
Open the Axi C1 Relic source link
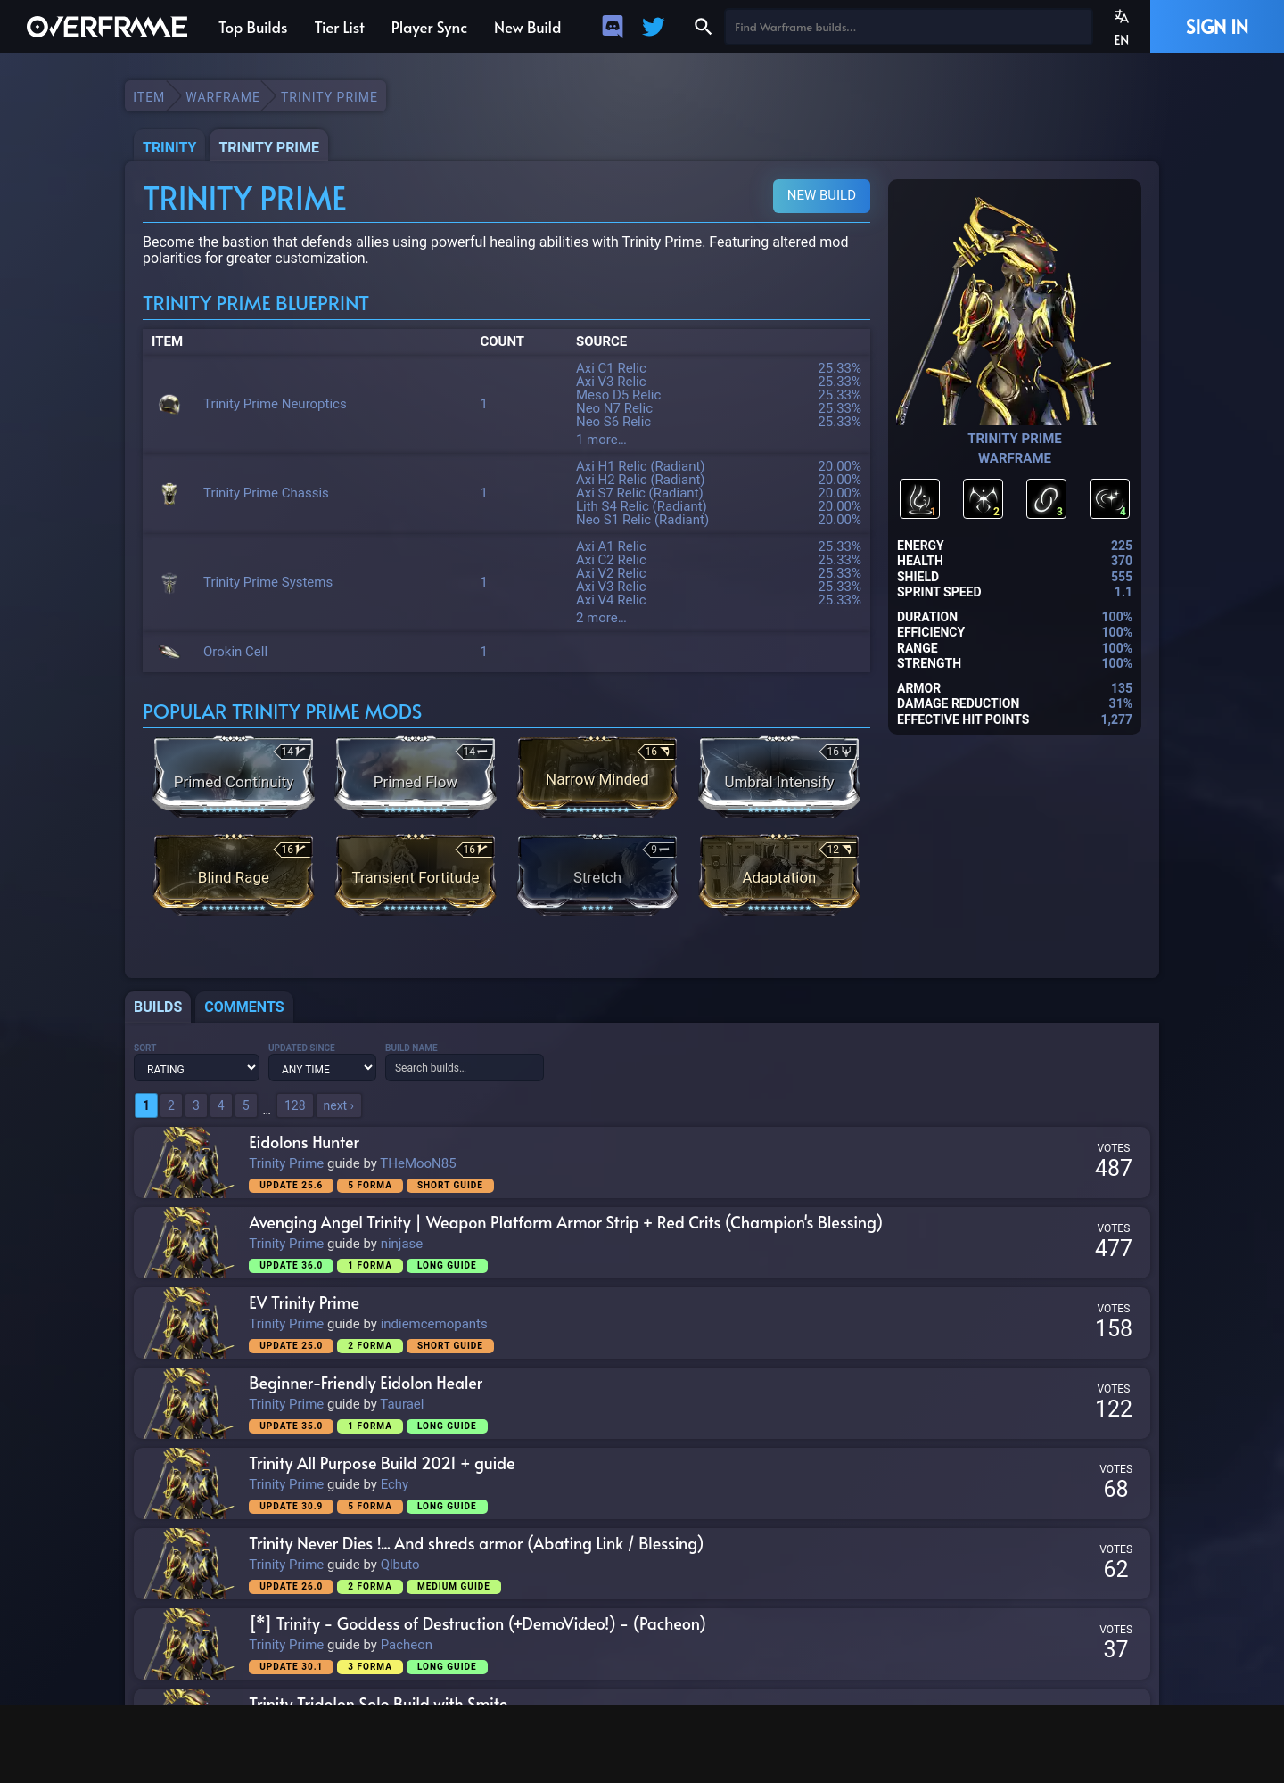point(611,368)
